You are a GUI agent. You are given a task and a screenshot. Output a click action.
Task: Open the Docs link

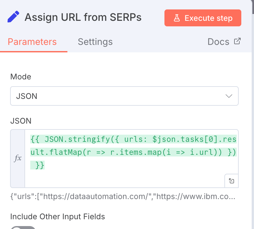point(219,42)
